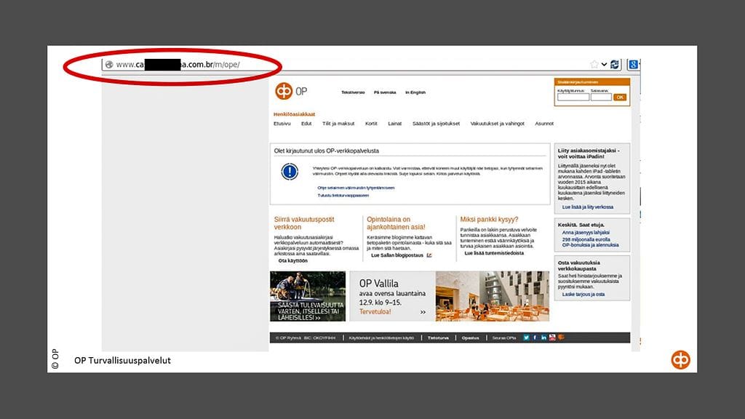Image resolution: width=745 pixels, height=419 pixels.
Task: Open the Facebook icon in footer
Action: [x=535, y=338]
